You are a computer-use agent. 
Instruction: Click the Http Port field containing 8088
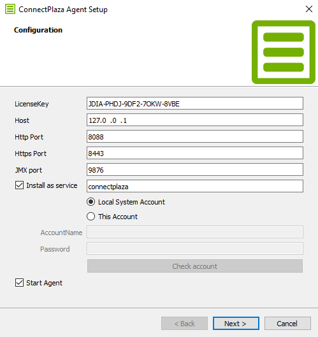click(x=195, y=136)
